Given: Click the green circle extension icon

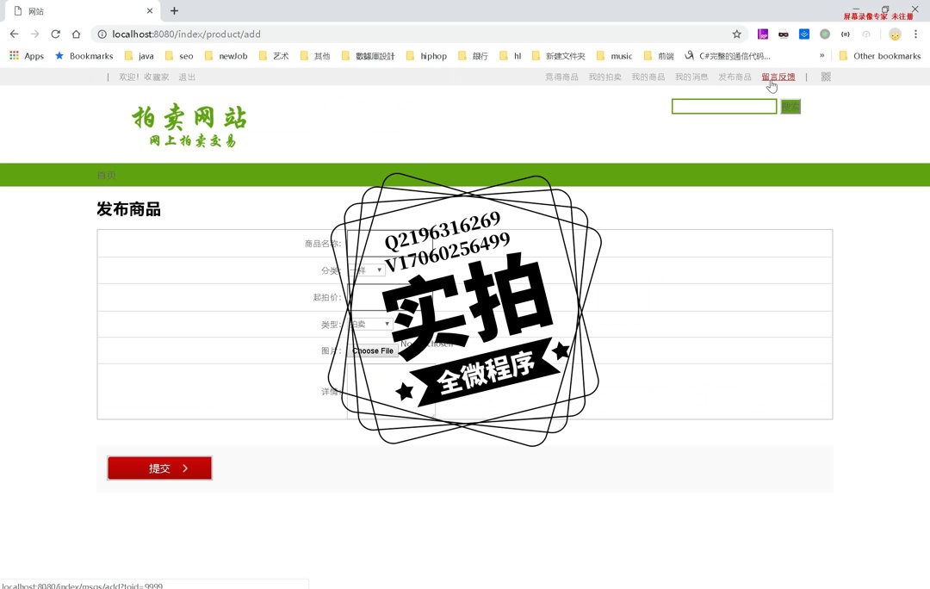Looking at the screenshot, I should click(824, 34).
